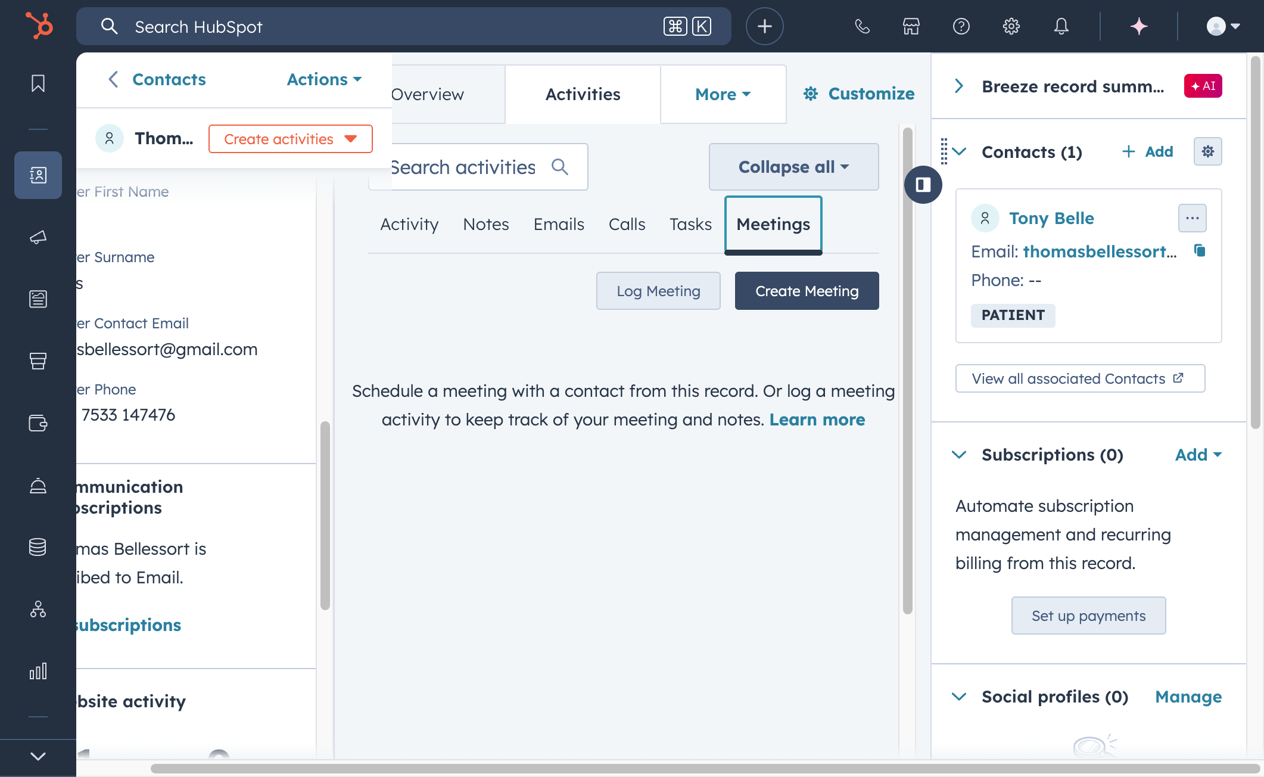Screen dimensions: 1264x777
Task: Click the round plus quick-create button
Action: click(x=765, y=26)
